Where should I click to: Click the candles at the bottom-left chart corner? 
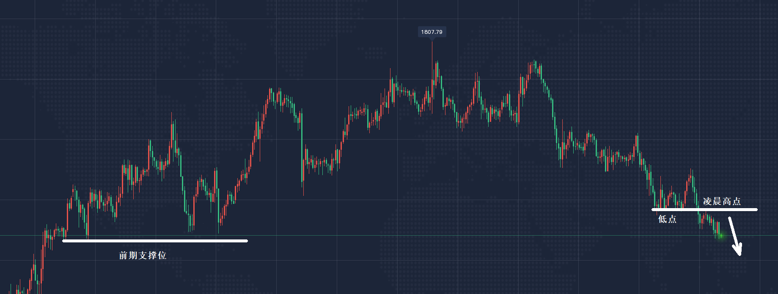pyautogui.click(x=21, y=288)
